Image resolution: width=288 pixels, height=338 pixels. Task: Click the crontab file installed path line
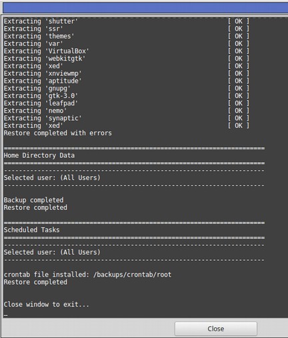(87, 275)
